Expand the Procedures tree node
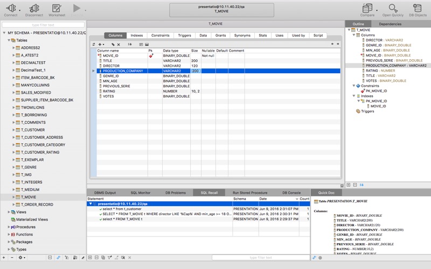The width and height of the screenshot is (431, 269). point(9,227)
